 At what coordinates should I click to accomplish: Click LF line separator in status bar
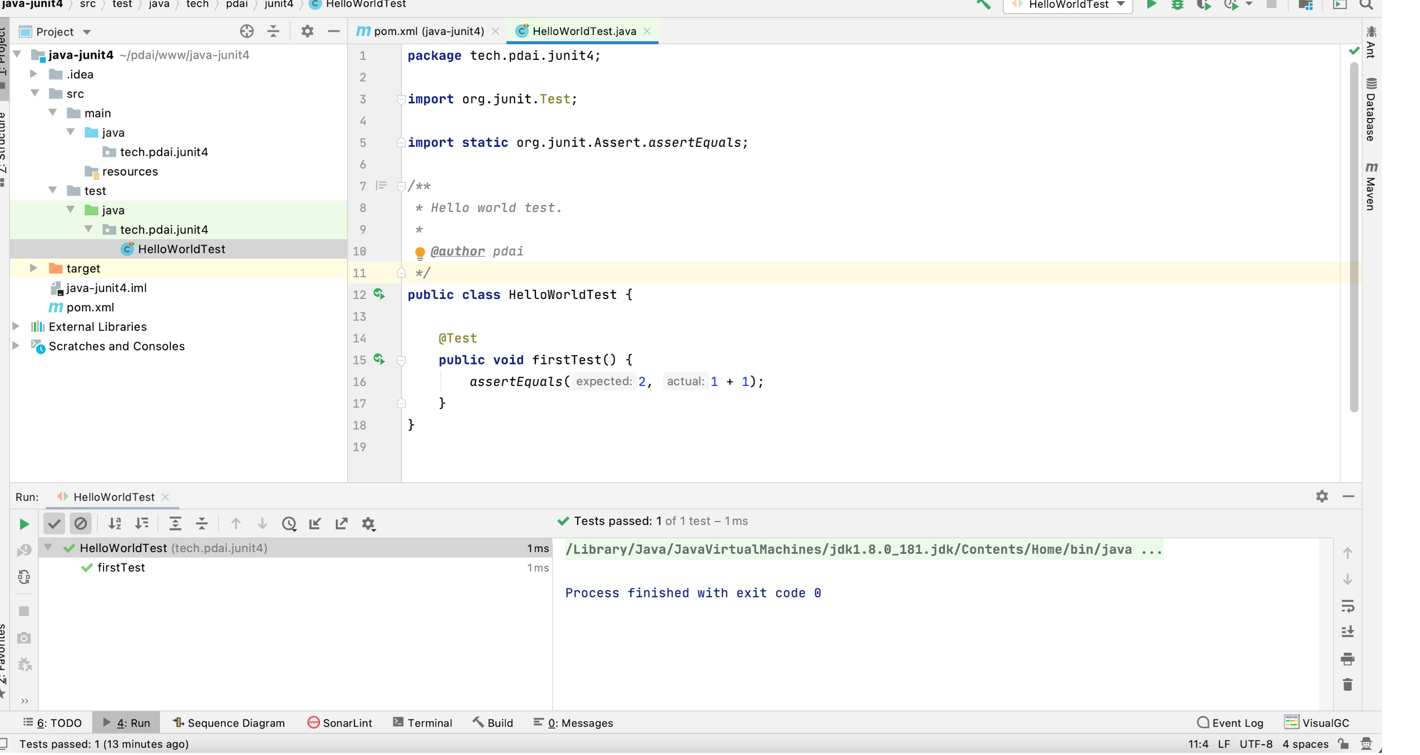pos(1224,744)
